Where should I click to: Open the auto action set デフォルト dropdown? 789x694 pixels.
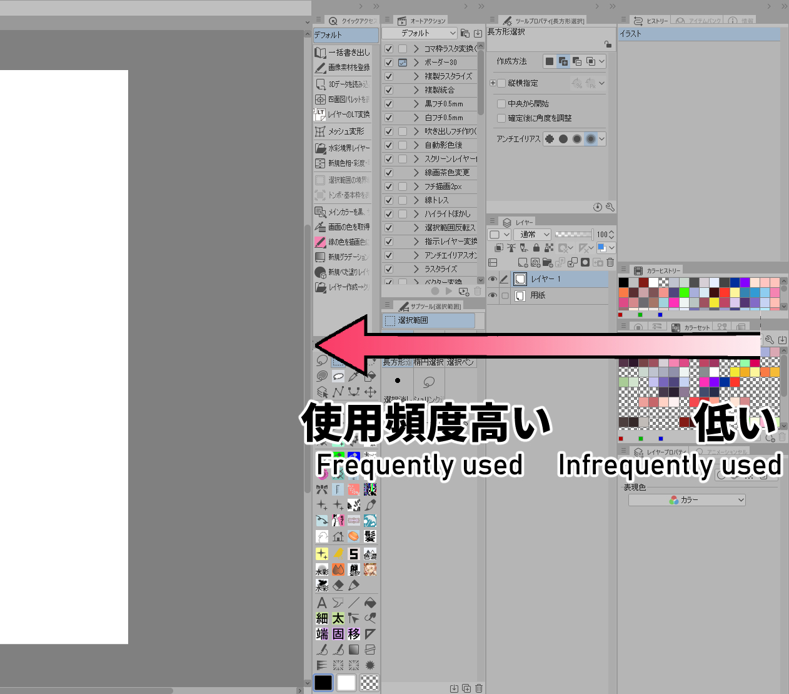[420, 33]
